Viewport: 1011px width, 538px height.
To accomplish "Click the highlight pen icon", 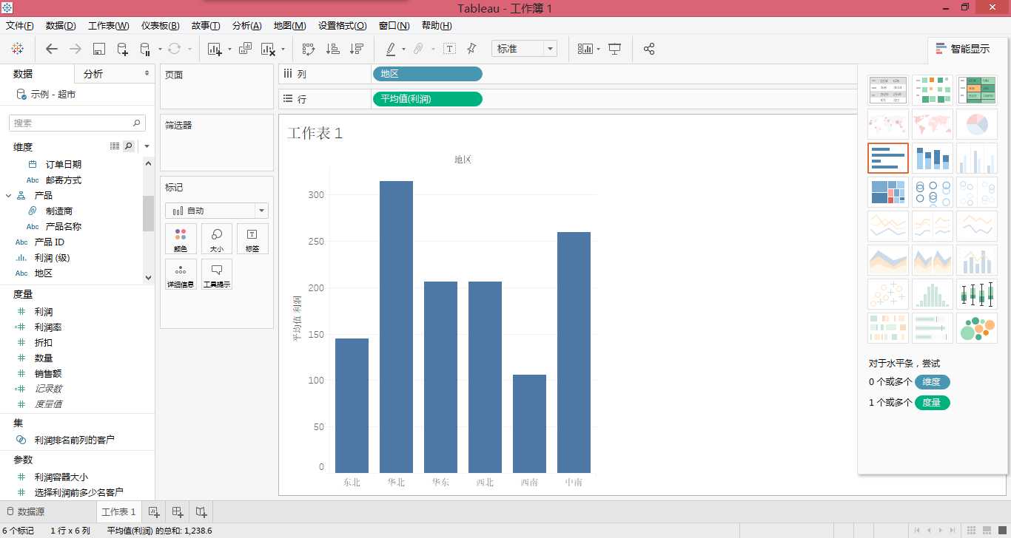I will click(x=391, y=49).
